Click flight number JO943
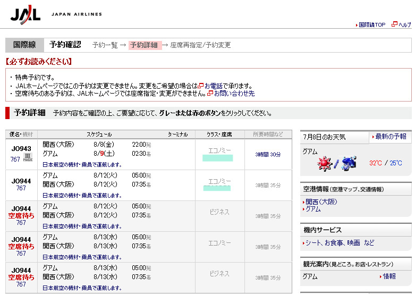The height and width of the screenshot is (294, 415). click(21, 148)
